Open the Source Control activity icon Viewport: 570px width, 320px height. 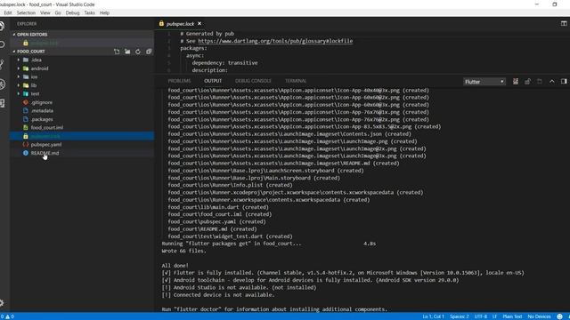(2, 65)
